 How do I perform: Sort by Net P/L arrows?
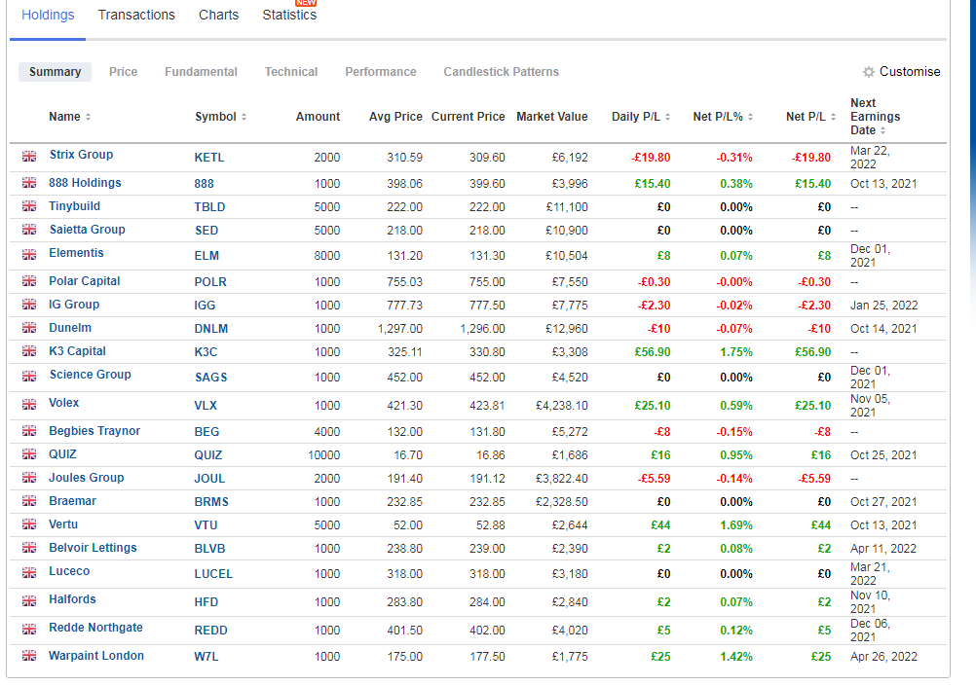pos(833,117)
